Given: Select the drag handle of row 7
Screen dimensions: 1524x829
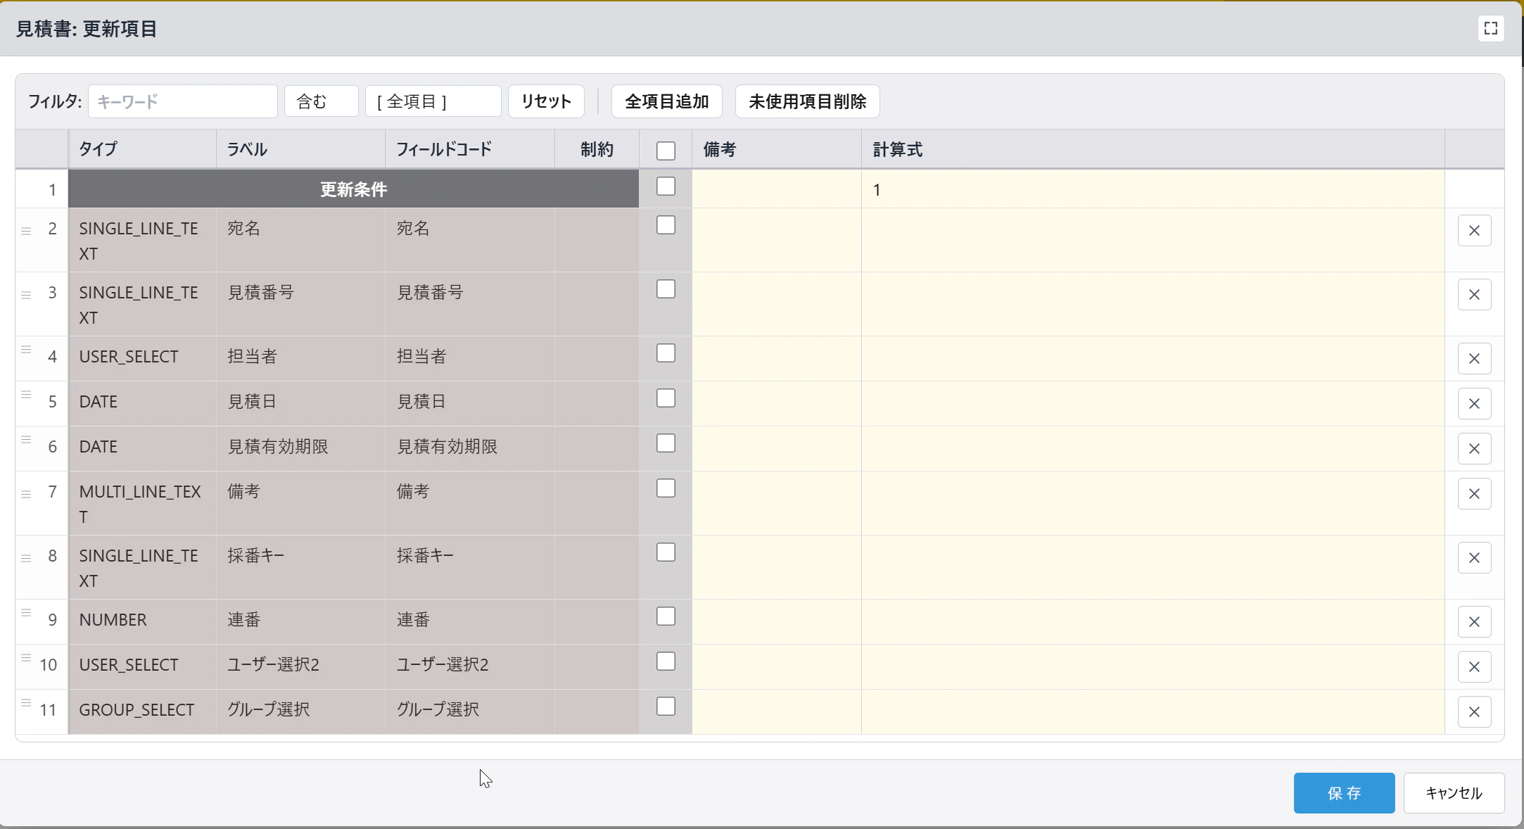Looking at the screenshot, I should click(26, 494).
